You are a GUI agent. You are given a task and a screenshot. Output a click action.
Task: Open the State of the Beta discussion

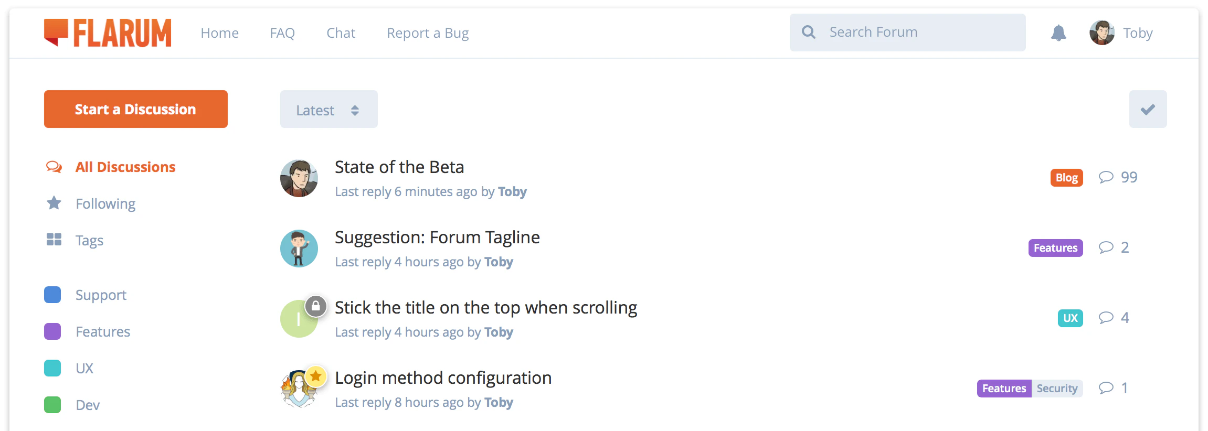[x=399, y=167]
